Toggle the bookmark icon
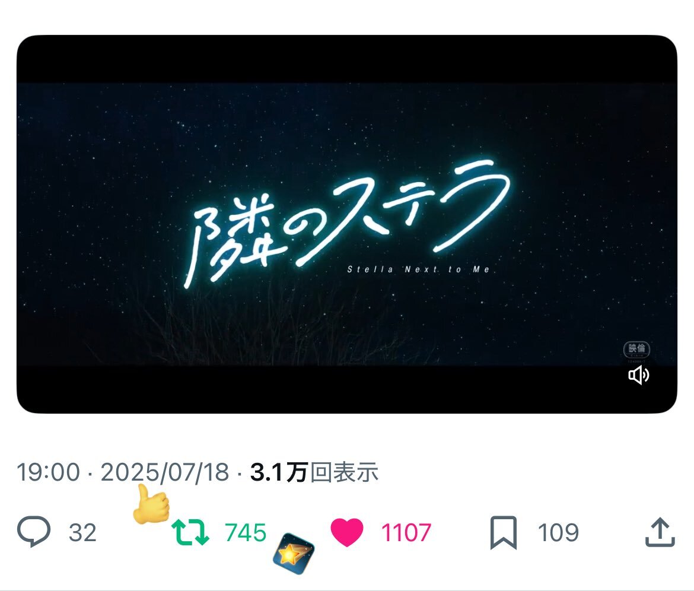This screenshot has height=591, width=694. (x=503, y=533)
